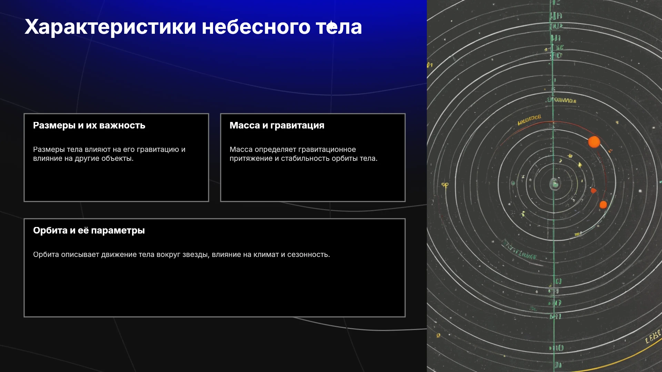Click the yellow symbol on left side of orbit map

click(x=445, y=185)
